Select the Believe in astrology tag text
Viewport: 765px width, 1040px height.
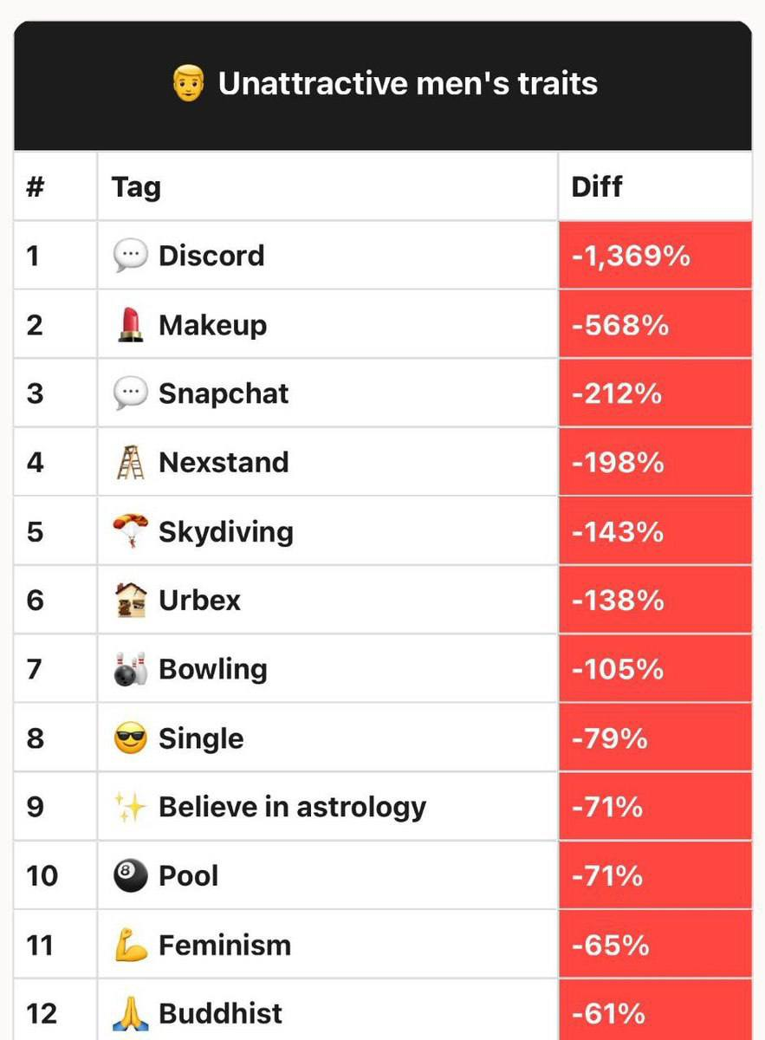coord(293,807)
